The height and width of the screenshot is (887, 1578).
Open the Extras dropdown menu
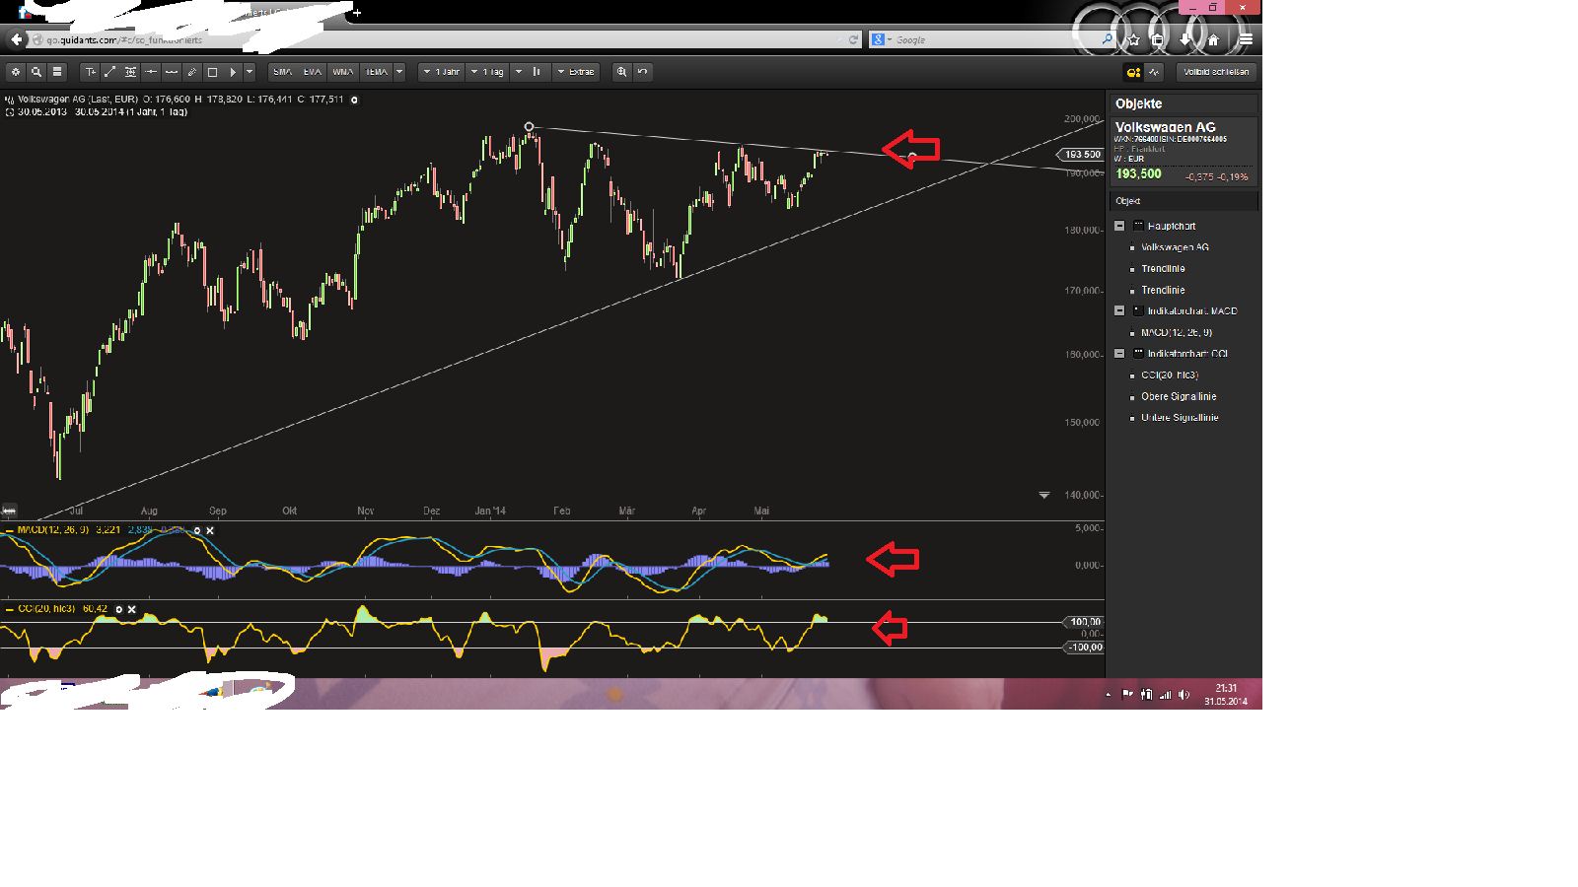575,72
